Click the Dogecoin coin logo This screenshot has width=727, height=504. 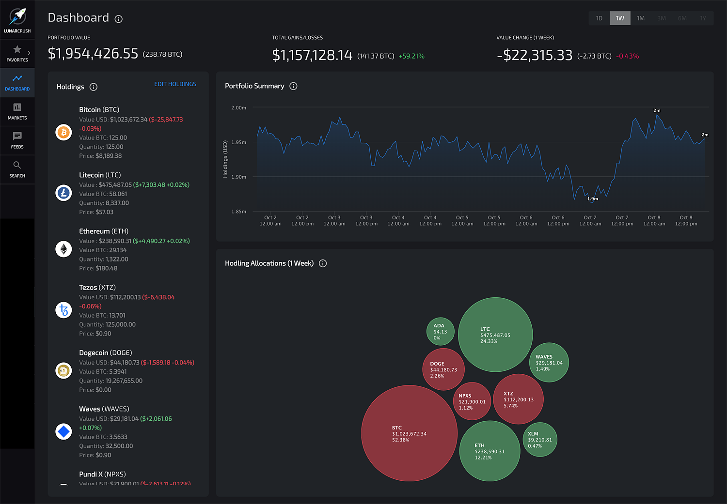[63, 371]
